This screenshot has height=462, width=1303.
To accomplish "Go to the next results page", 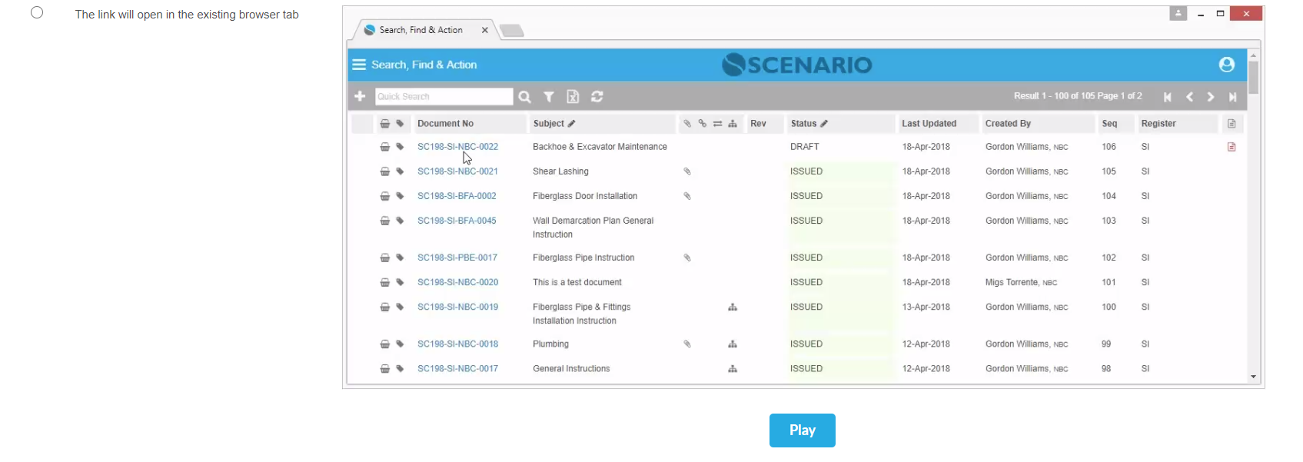I will click(1211, 97).
